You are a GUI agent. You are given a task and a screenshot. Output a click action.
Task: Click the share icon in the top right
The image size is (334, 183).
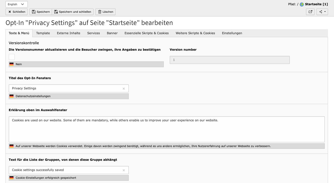click(321, 12)
